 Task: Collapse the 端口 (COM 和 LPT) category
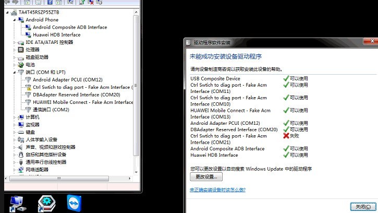click(x=15, y=72)
